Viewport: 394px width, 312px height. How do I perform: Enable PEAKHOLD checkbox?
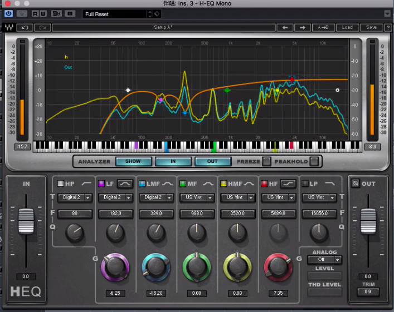coord(314,161)
